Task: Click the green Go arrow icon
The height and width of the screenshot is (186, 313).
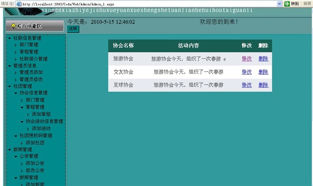Action: (287, 4)
